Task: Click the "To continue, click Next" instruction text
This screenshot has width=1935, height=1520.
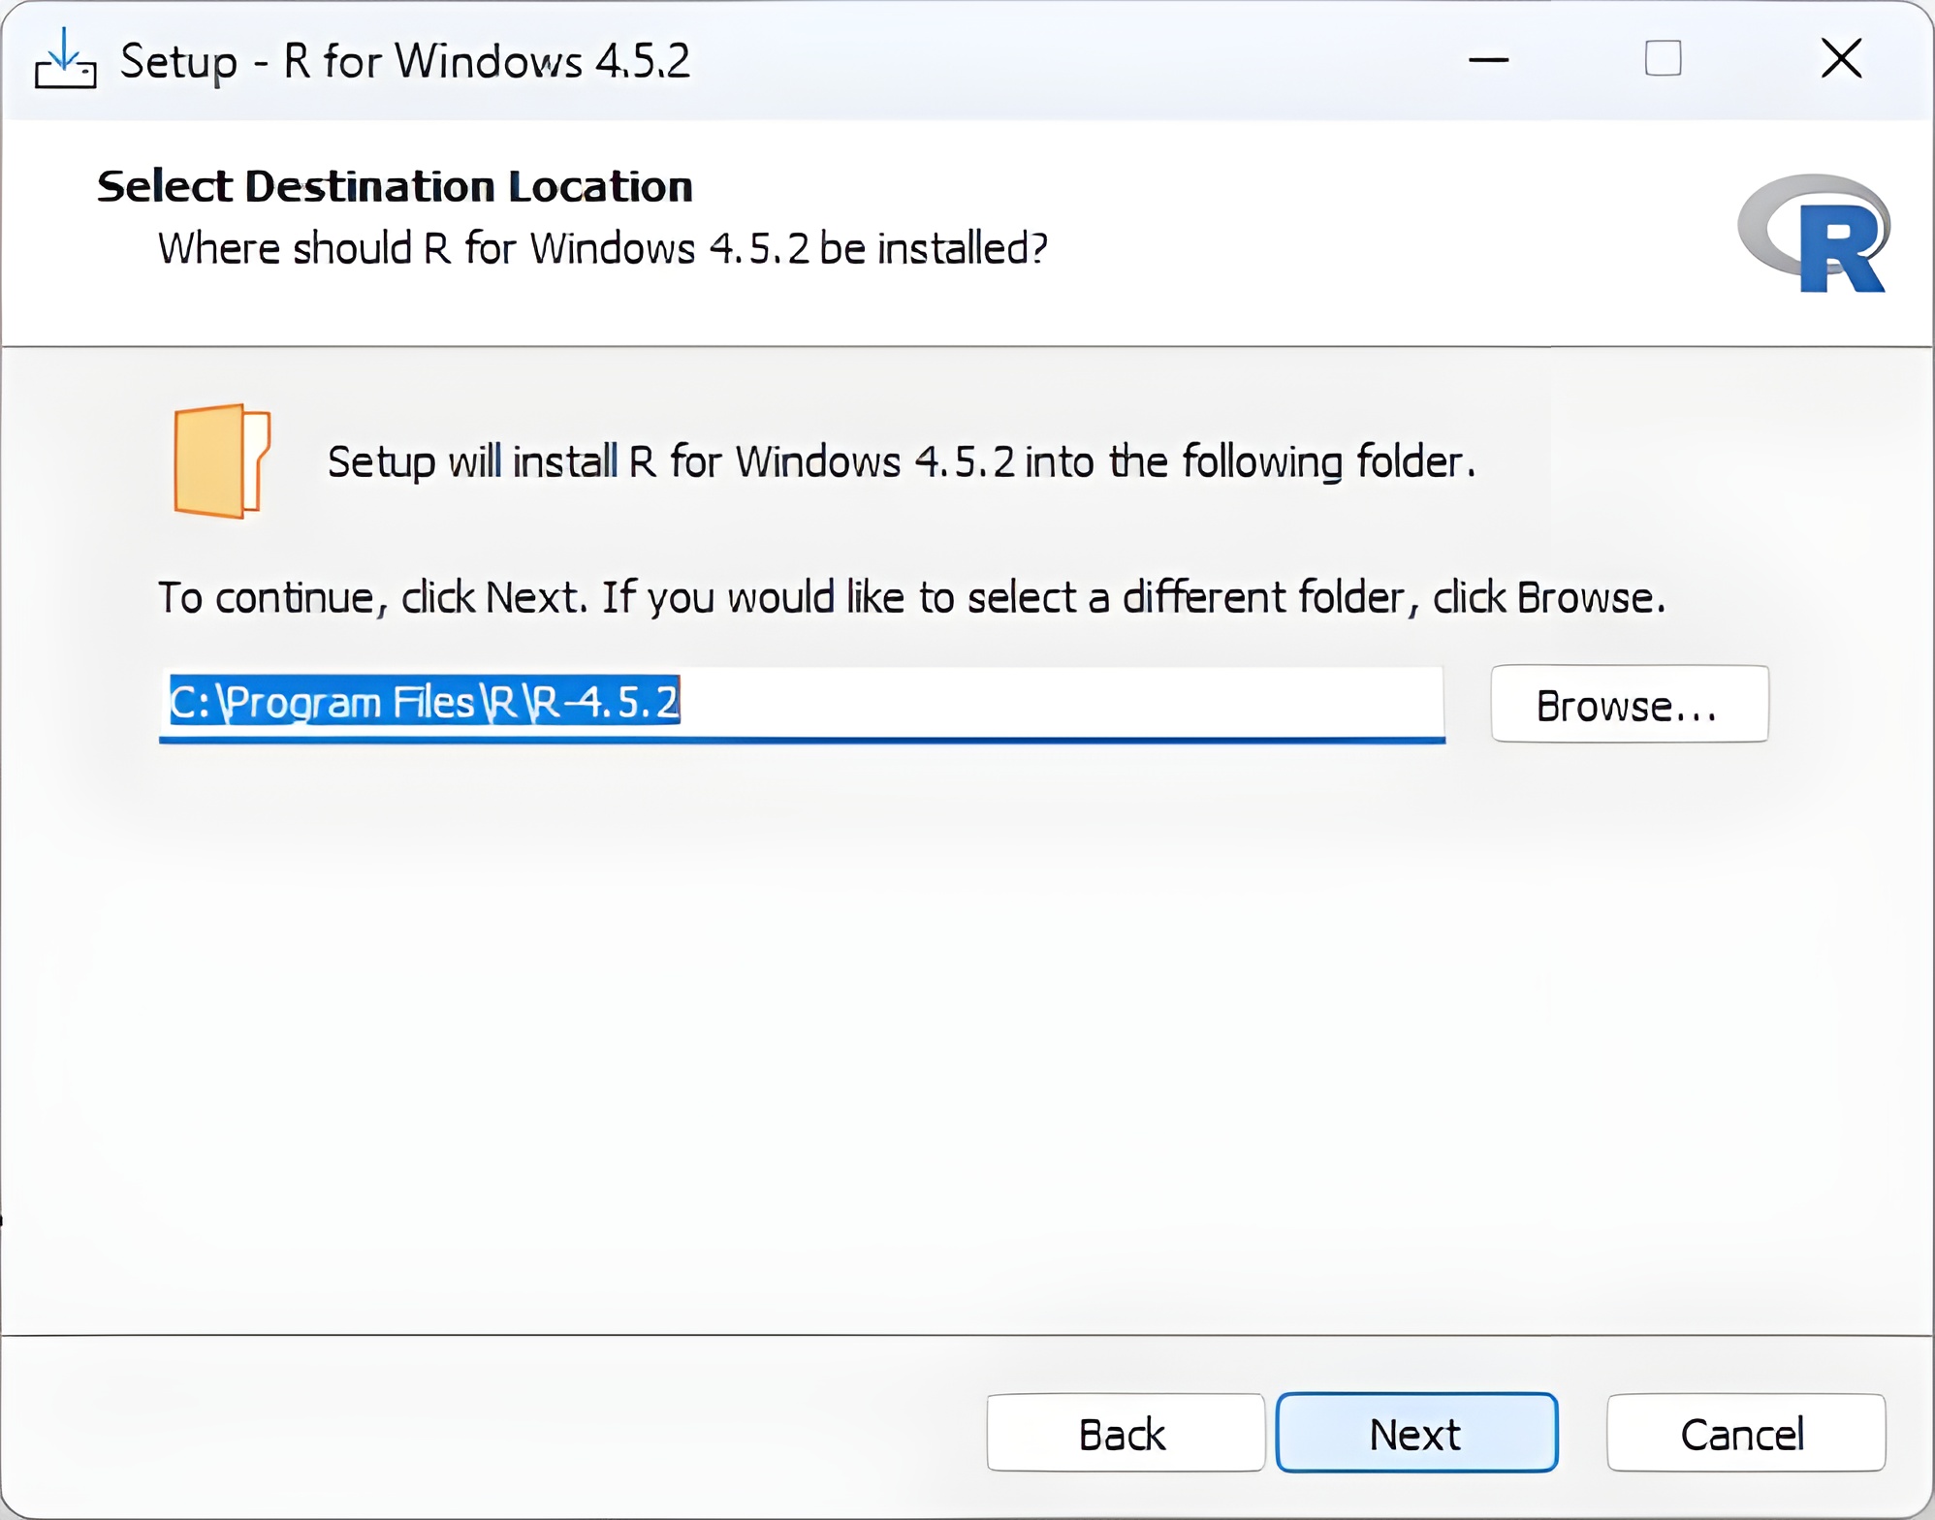Action: click(911, 597)
